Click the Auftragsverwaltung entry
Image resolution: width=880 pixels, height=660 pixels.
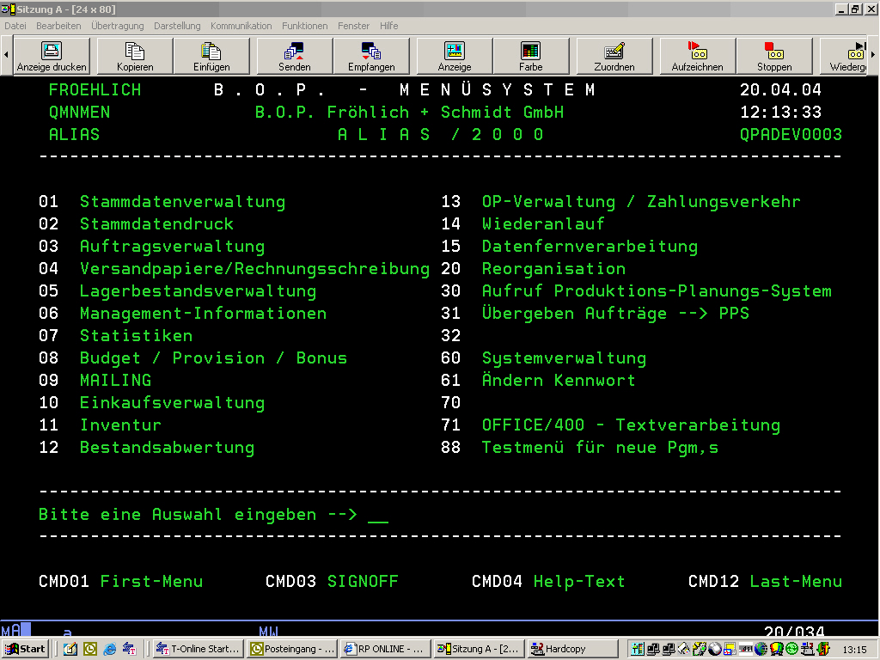pos(172,247)
